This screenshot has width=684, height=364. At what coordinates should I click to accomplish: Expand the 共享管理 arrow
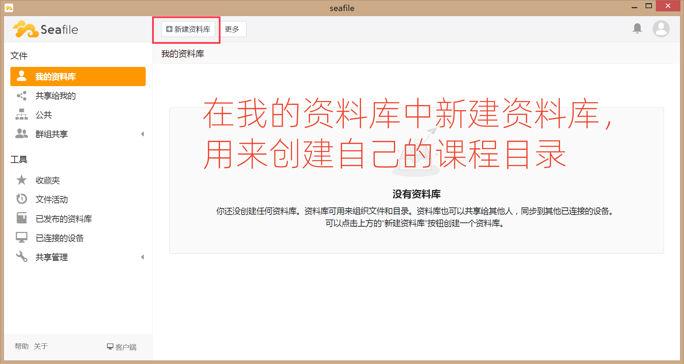pyautogui.click(x=142, y=257)
